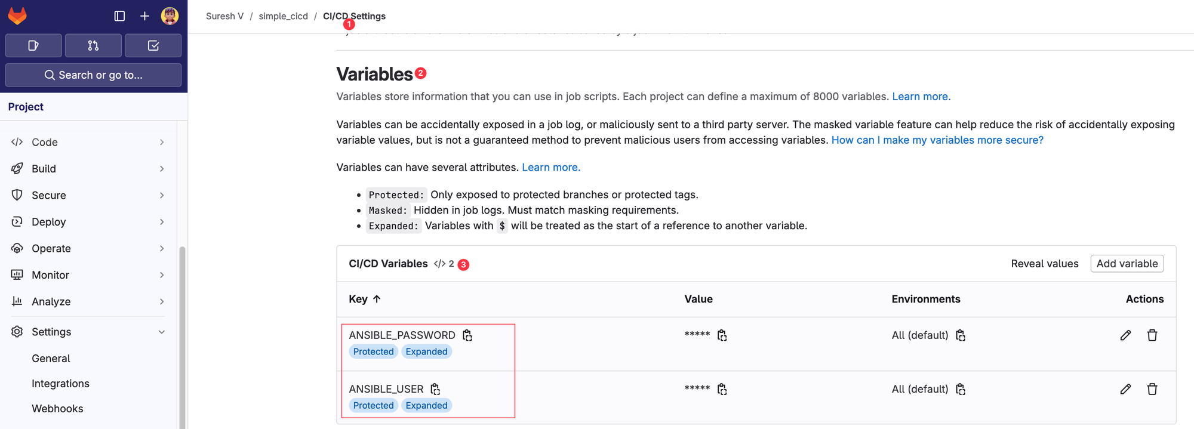The height and width of the screenshot is (429, 1194).
Task: Collapse the Settings sidebar section
Action: coord(88,332)
